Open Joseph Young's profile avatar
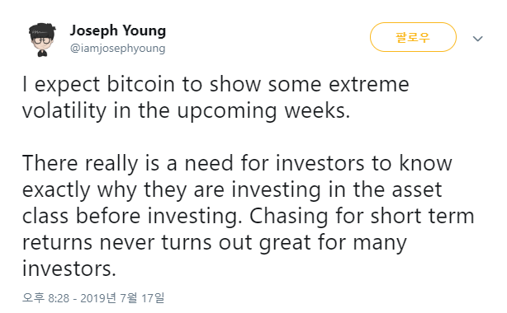507x313 pixels. [x=42, y=40]
